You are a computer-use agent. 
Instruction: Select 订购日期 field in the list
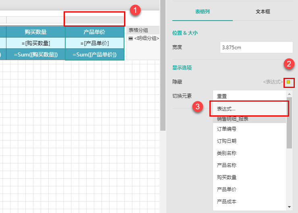click(x=227, y=141)
